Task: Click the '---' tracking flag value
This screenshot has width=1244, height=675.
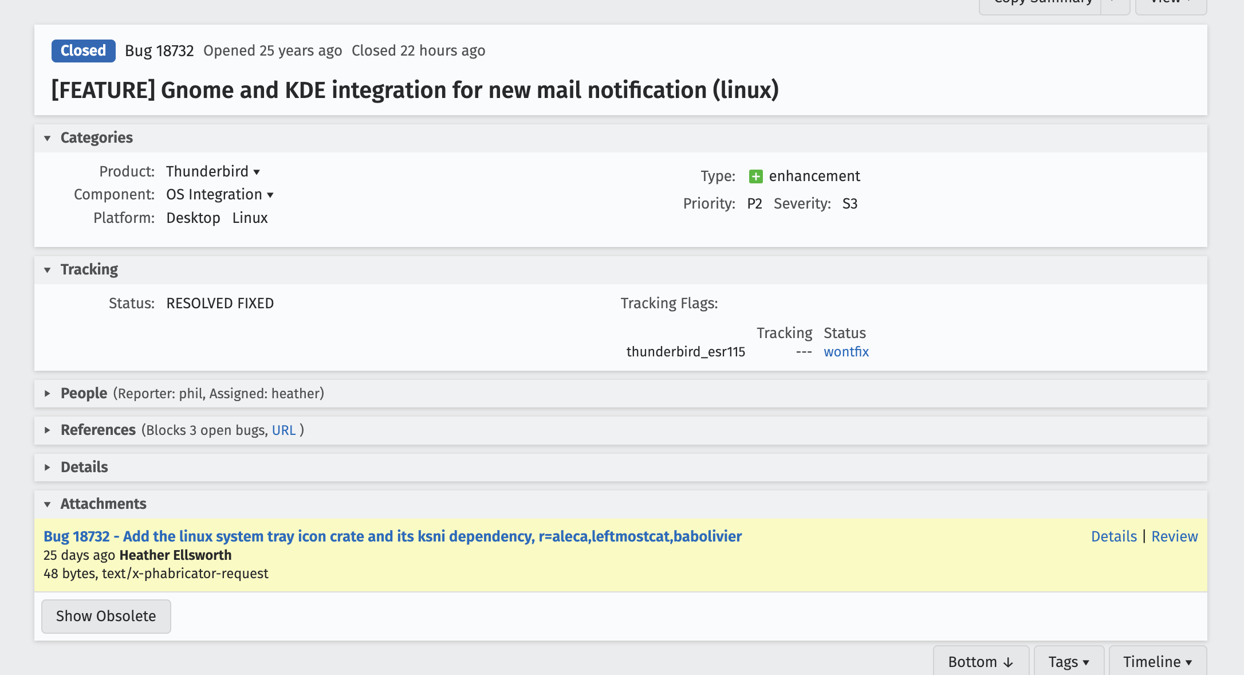Action: (x=804, y=352)
